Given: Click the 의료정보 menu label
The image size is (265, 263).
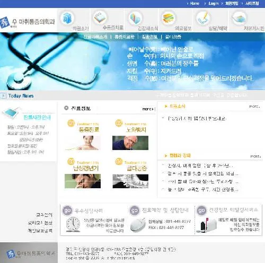Looking at the screenshot, I should [x=183, y=28].
